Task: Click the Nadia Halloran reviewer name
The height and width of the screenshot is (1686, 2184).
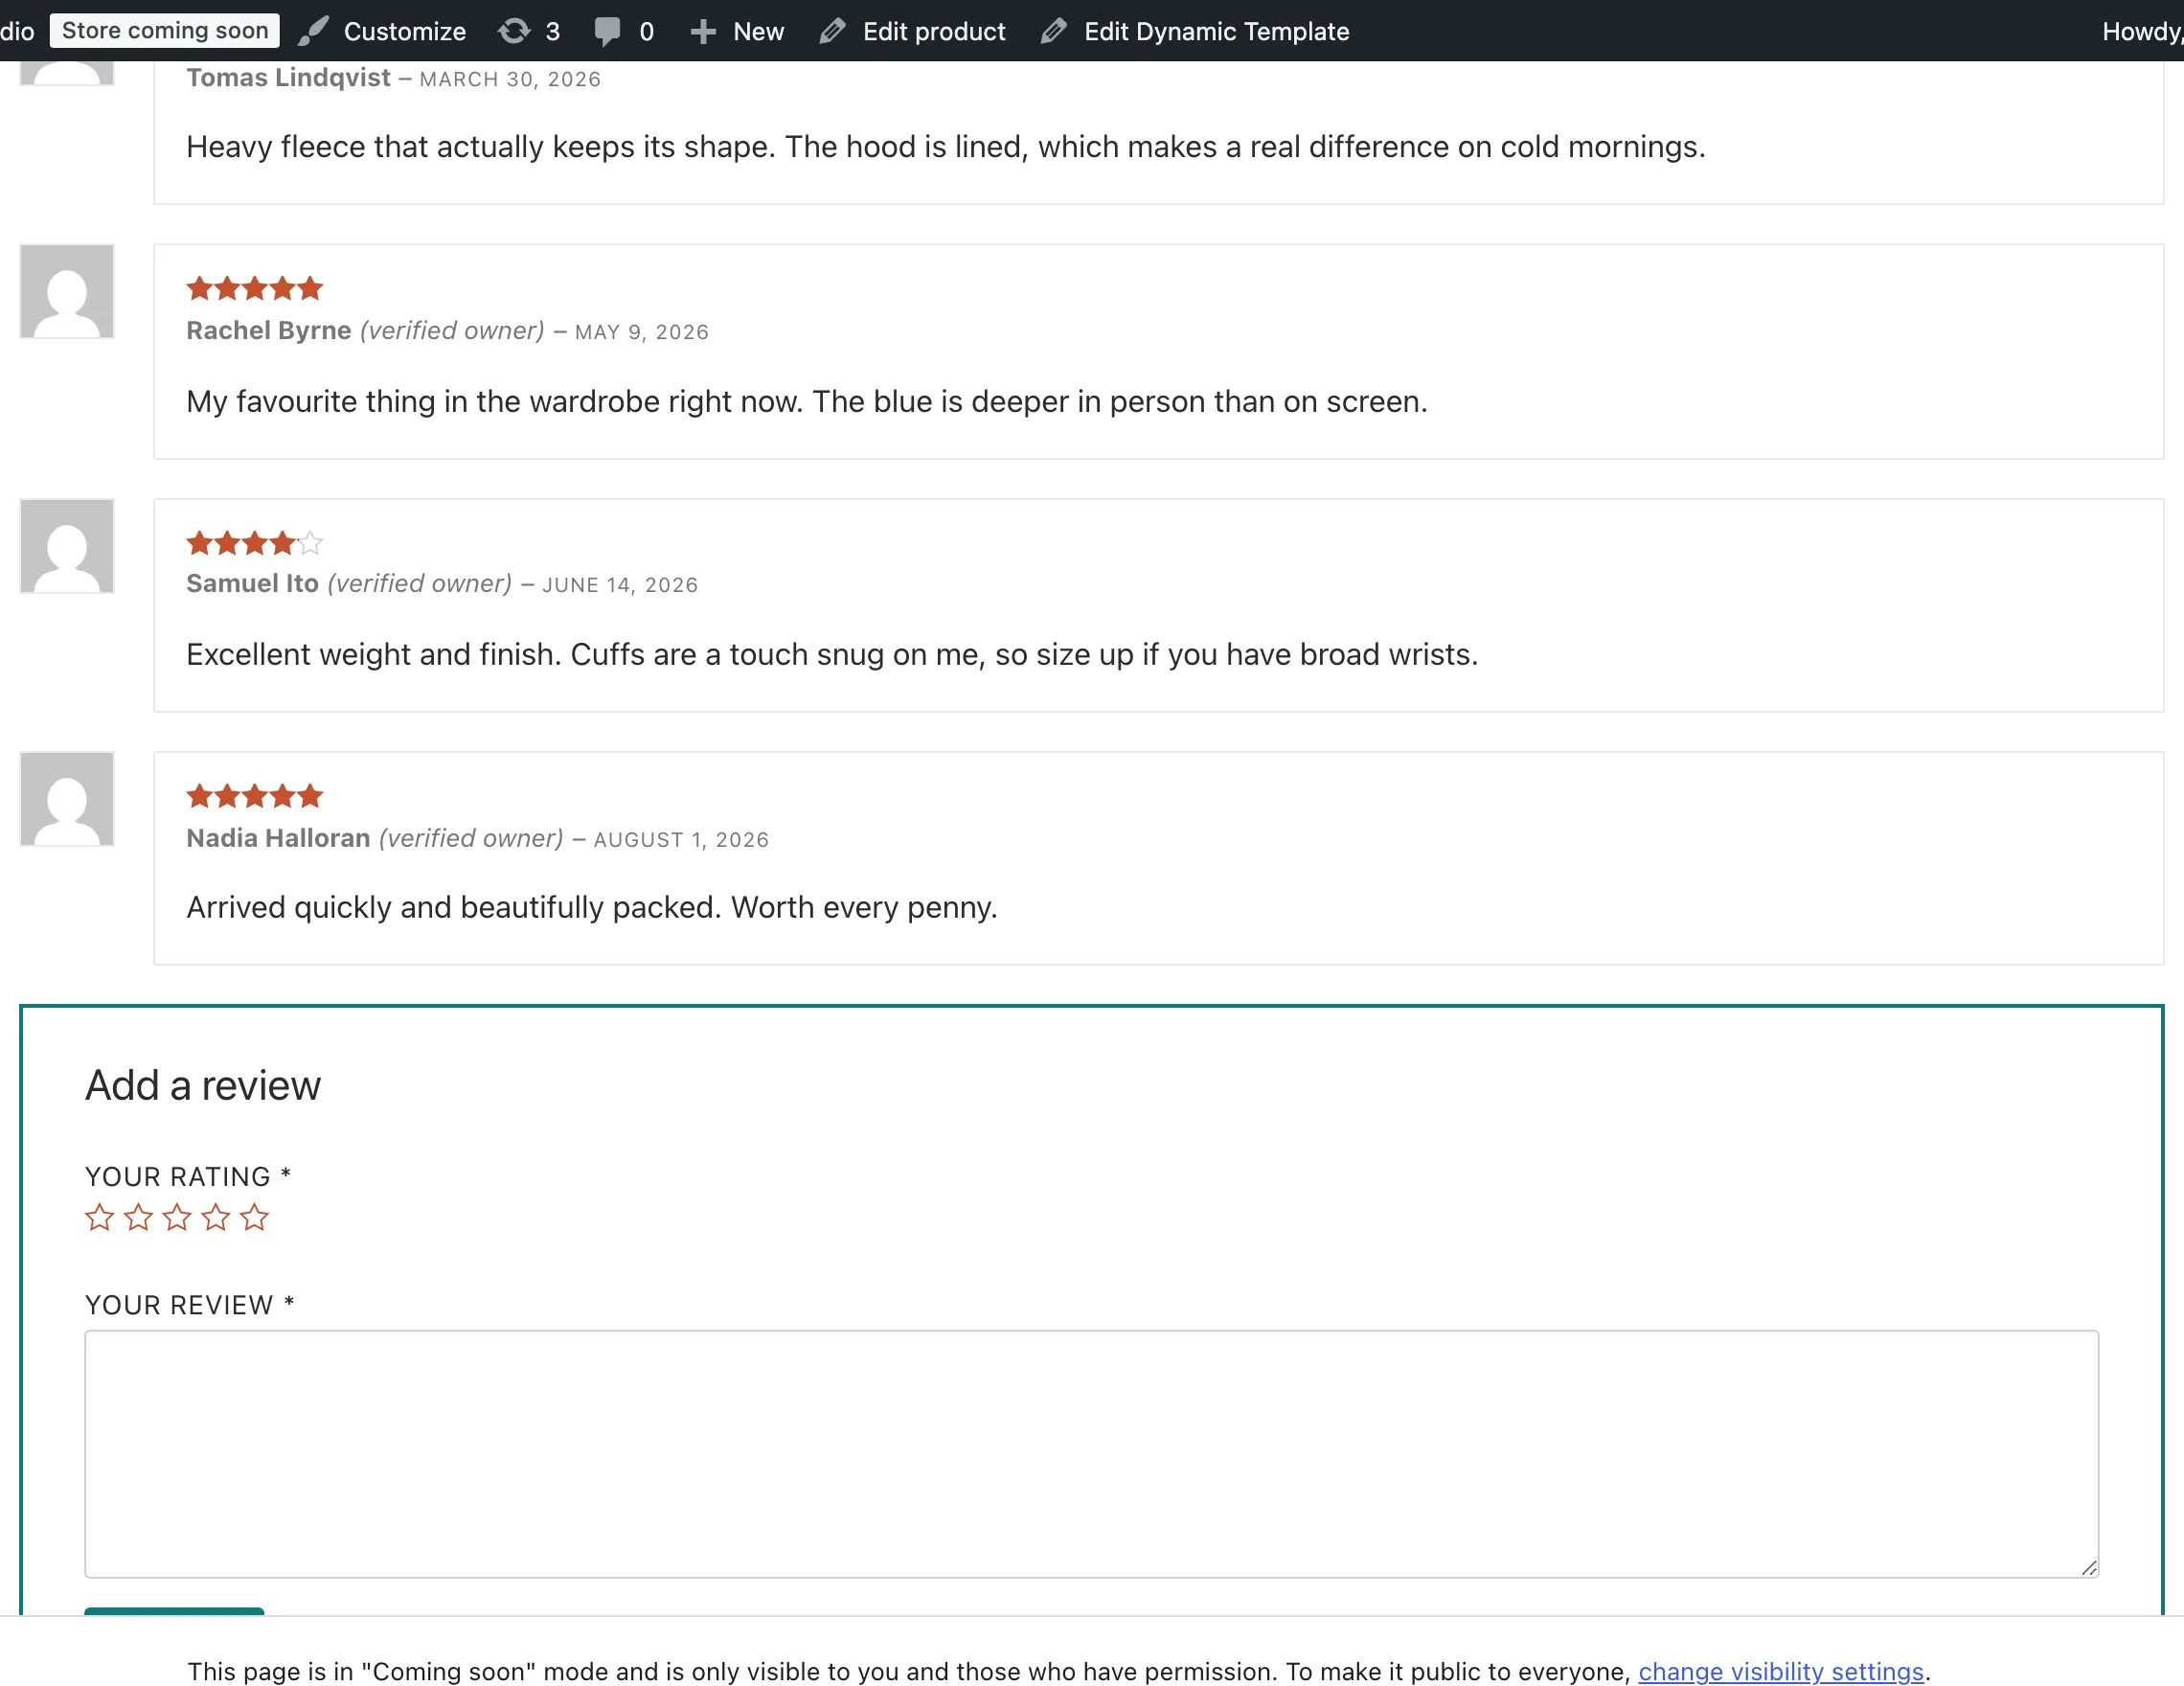Action: 278,838
